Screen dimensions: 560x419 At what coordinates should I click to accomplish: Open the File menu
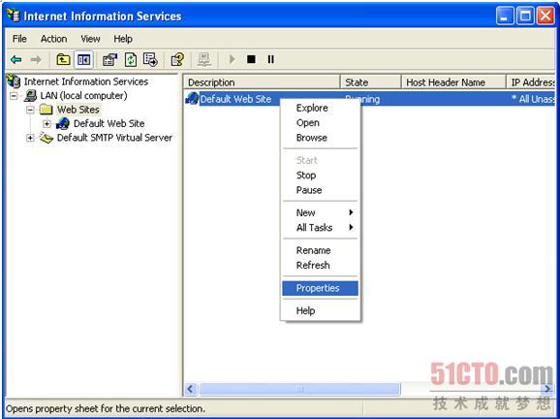19,39
